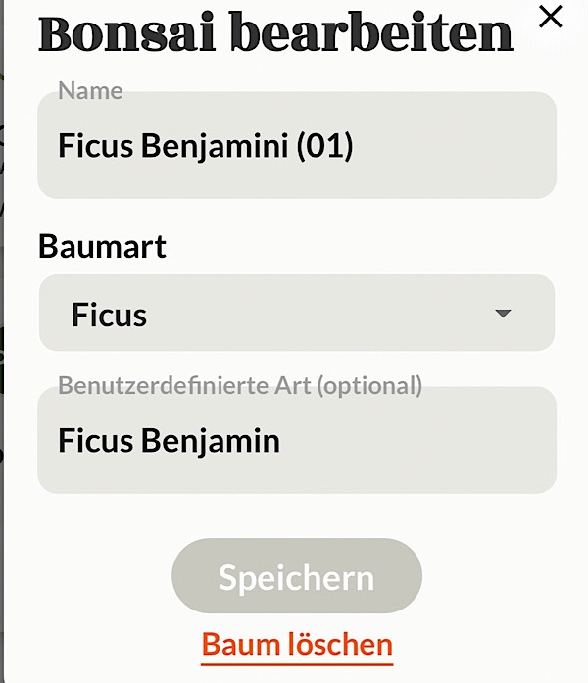Viewport: 588px width, 683px height.
Task: Save changes with the Speichern button
Action: pos(297,576)
